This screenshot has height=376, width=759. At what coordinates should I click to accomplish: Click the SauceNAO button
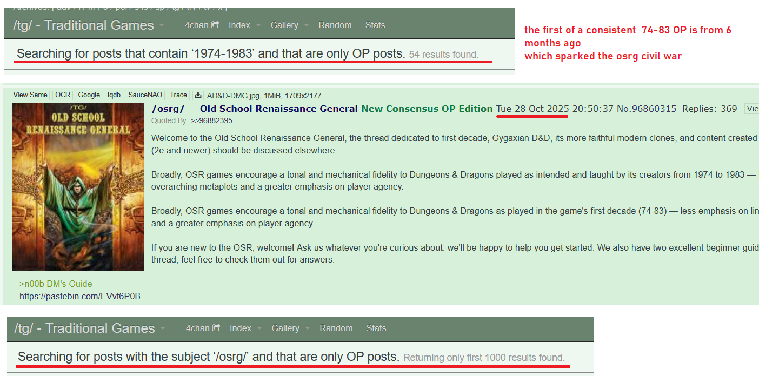click(145, 95)
